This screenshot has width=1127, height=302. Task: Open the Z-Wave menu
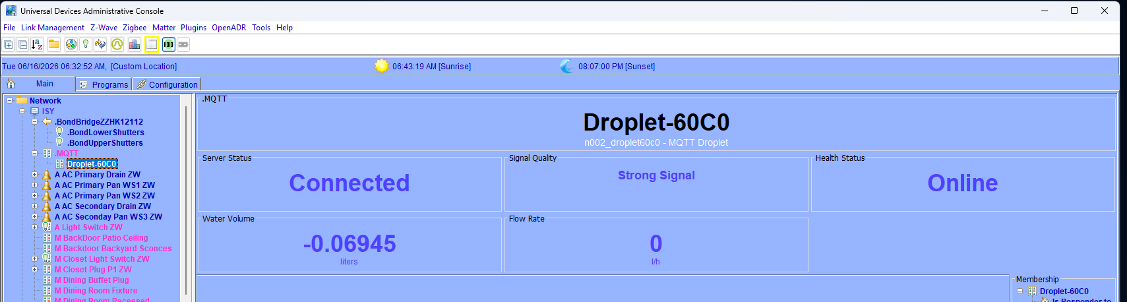click(104, 28)
